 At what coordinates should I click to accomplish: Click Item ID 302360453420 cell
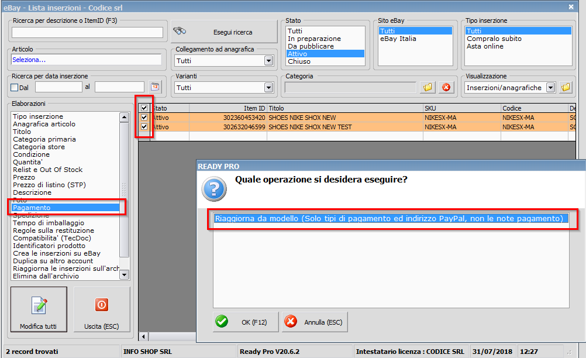(x=228, y=118)
